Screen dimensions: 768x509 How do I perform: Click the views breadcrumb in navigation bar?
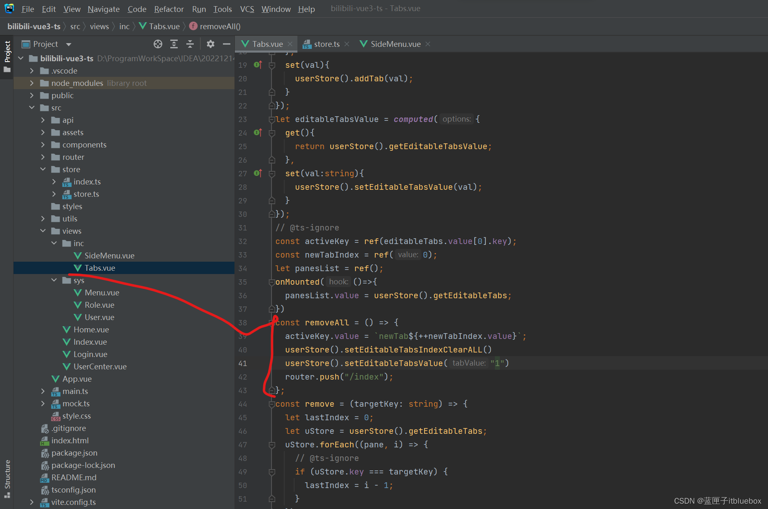99,26
